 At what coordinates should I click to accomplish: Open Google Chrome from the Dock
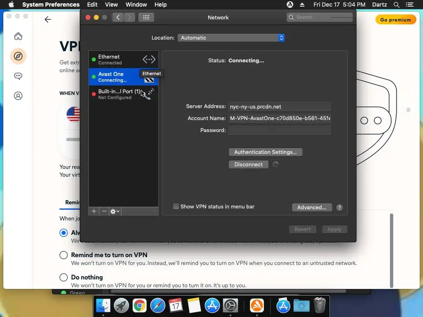coord(140,306)
